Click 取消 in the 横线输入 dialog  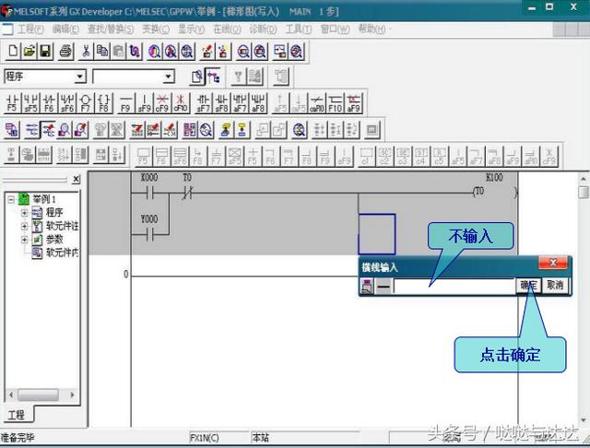point(555,286)
